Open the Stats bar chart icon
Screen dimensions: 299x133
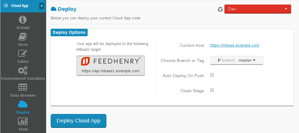coord(23,121)
